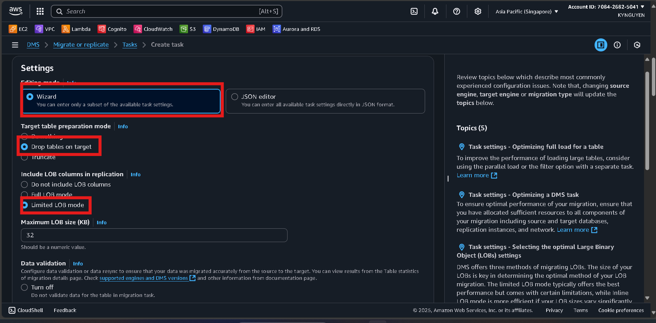Click the Migrate or replicate breadcrumb
656x323 pixels.
pos(81,45)
